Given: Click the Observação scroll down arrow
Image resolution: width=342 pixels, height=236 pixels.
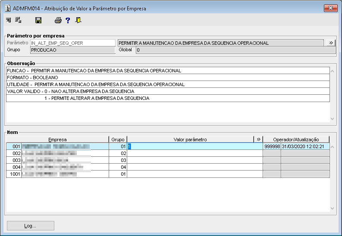Looking at the screenshot, I should [333, 119].
